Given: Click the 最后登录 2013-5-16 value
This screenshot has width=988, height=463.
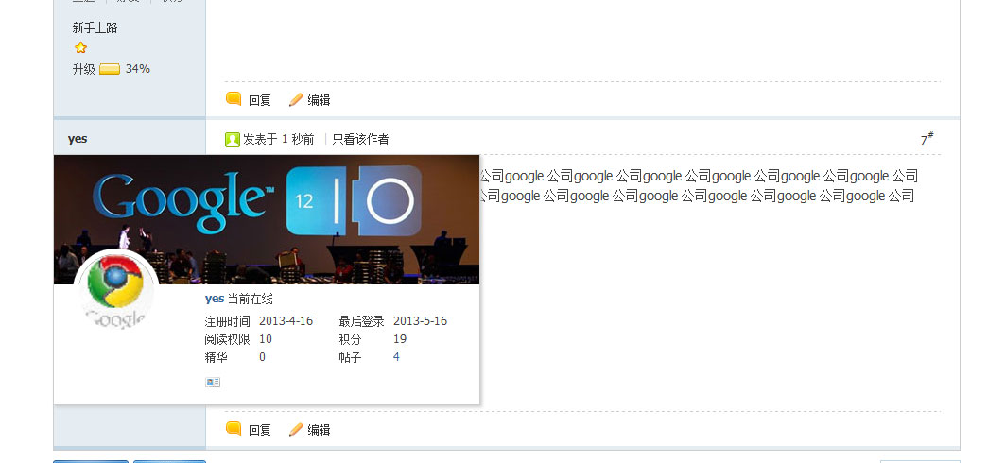Looking at the screenshot, I should pyautogui.click(x=421, y=320).
